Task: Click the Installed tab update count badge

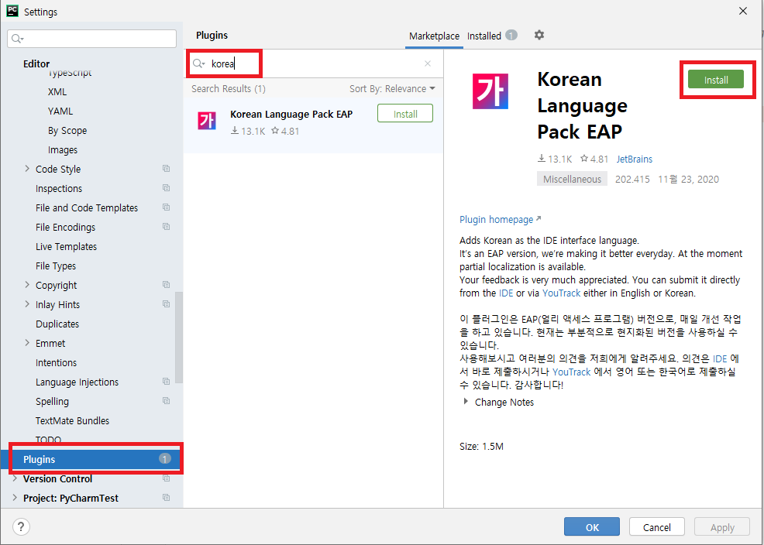Action: (511, 35)
